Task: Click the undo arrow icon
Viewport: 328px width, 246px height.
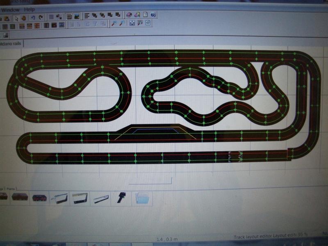Action: [x=33, y=17]
